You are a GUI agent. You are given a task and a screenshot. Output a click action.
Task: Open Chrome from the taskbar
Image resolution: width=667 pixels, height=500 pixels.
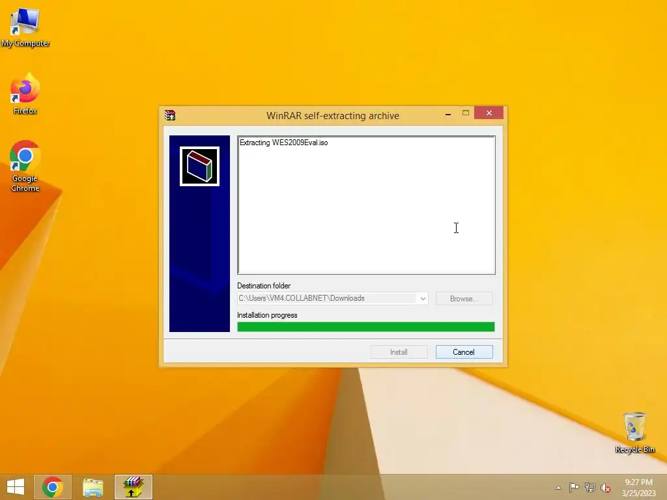53,487
